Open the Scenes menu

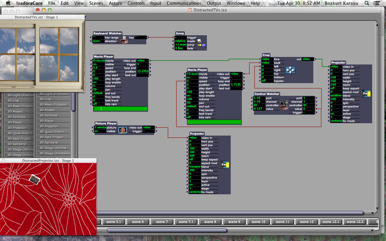(96, 3)
